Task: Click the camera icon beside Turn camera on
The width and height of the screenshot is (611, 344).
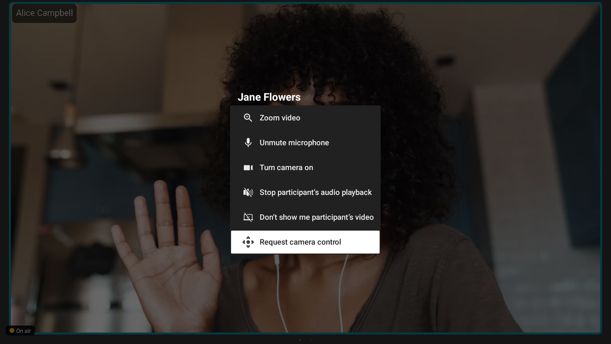Action: click(248, 168)
